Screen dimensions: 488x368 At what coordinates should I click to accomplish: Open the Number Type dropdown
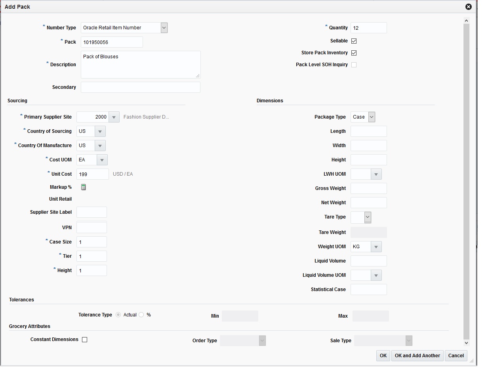click(164, 27)
